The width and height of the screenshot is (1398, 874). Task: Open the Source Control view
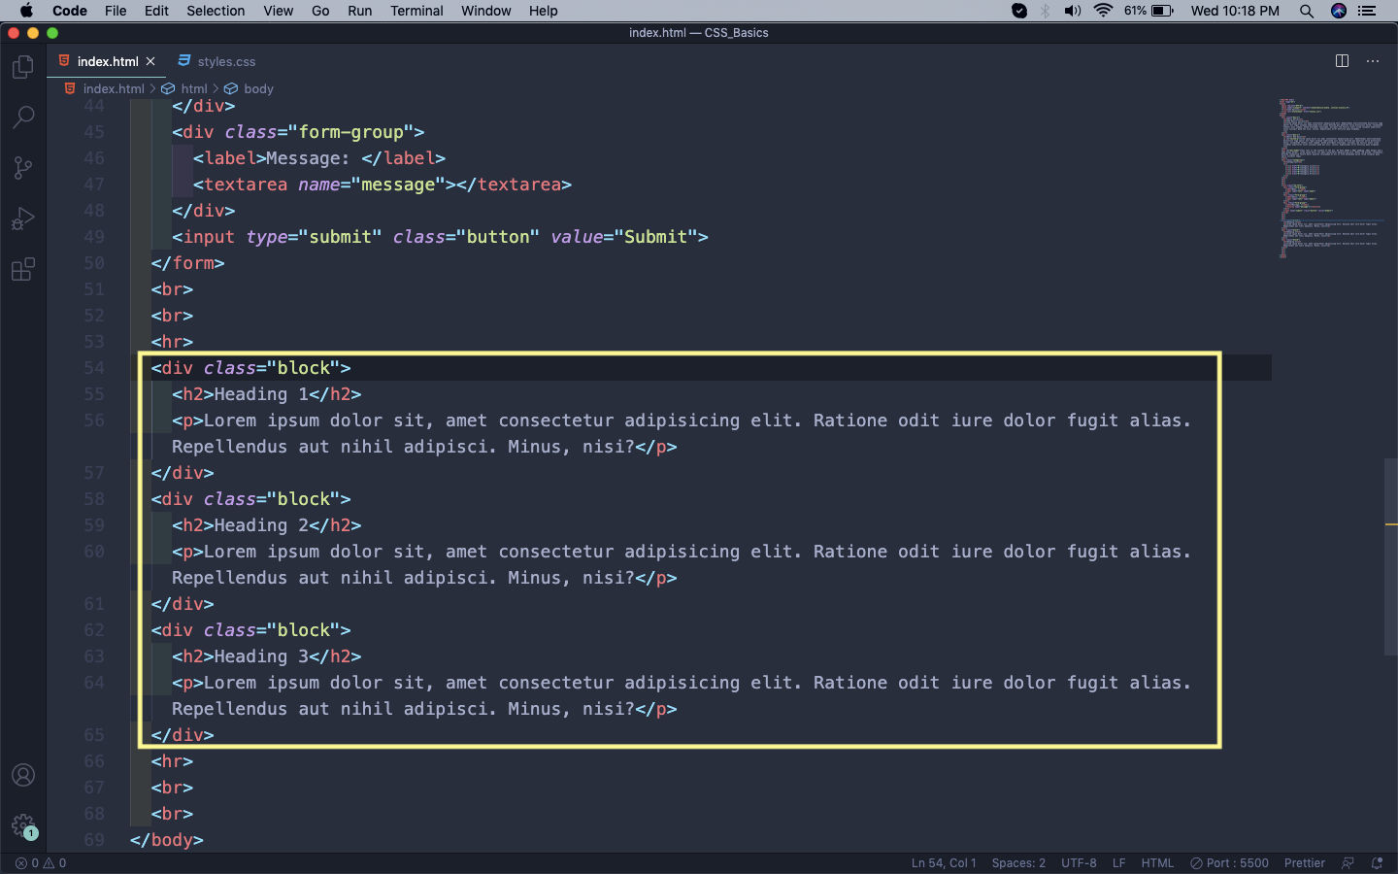pos(23,168)
